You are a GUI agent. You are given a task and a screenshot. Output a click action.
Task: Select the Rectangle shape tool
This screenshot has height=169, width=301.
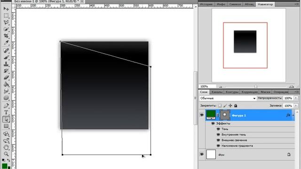tap(6, 126)
